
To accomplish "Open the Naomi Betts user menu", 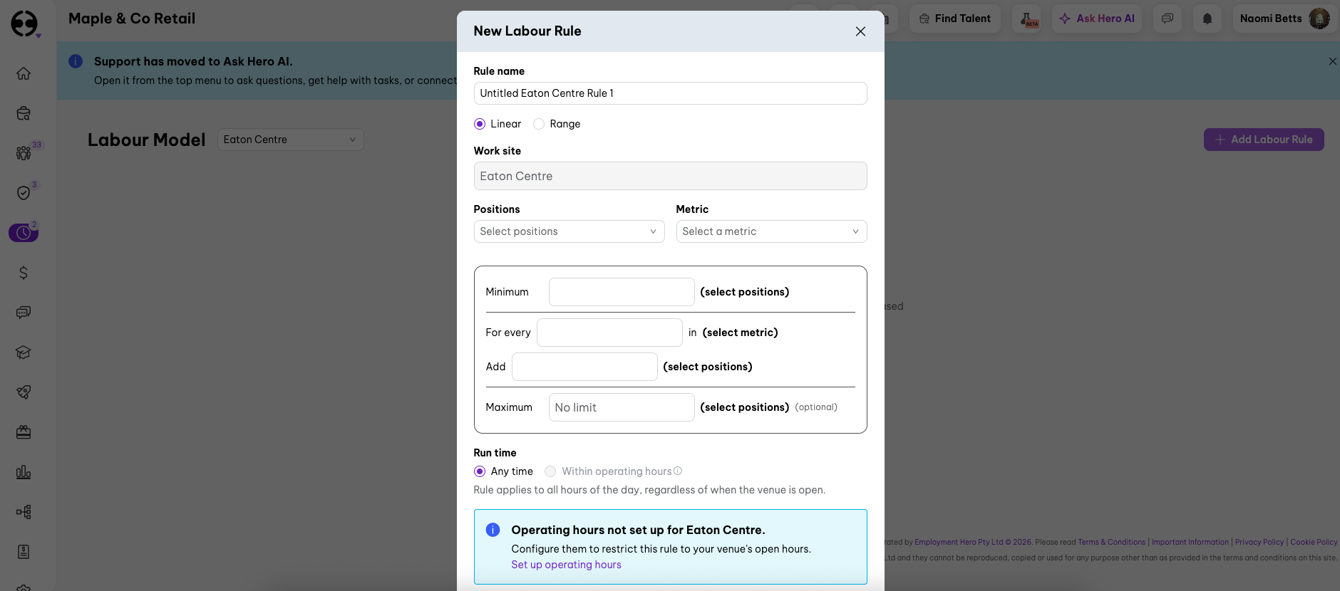I will point(1284,19).
